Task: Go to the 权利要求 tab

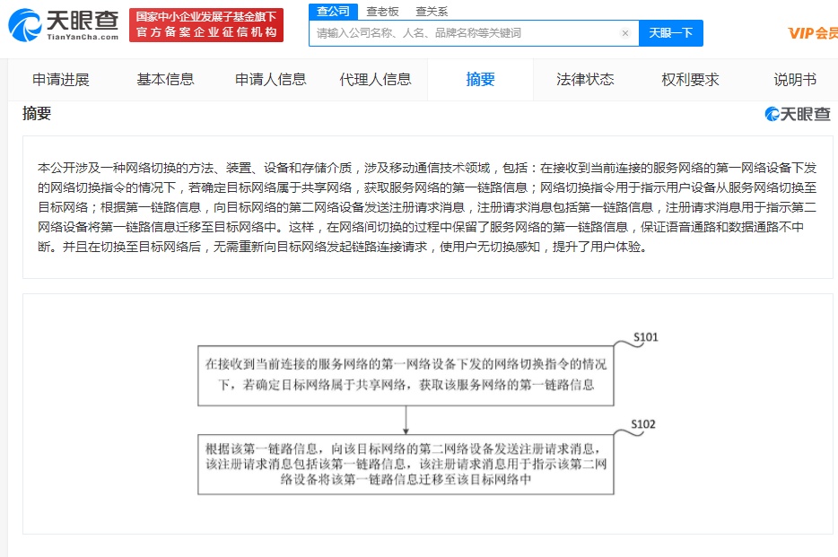Action: (x=690, y=80)
